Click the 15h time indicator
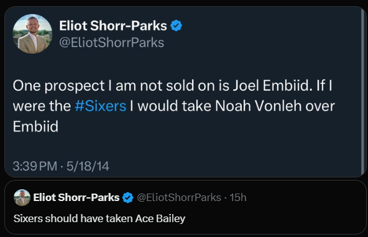Viewport: 368px width, 237px height. tap(238, 197)
